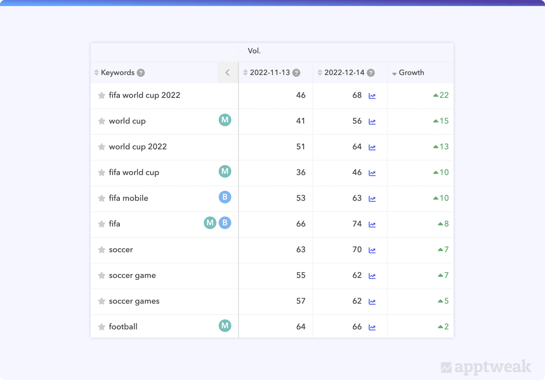Image resolution: width=545 pixels, height=380 pixels.
Task: Click the M badge in fifa row
Action: 210,223
